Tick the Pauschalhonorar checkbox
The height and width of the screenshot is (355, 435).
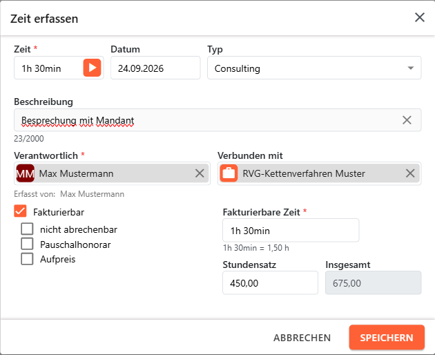pos(27,244)
